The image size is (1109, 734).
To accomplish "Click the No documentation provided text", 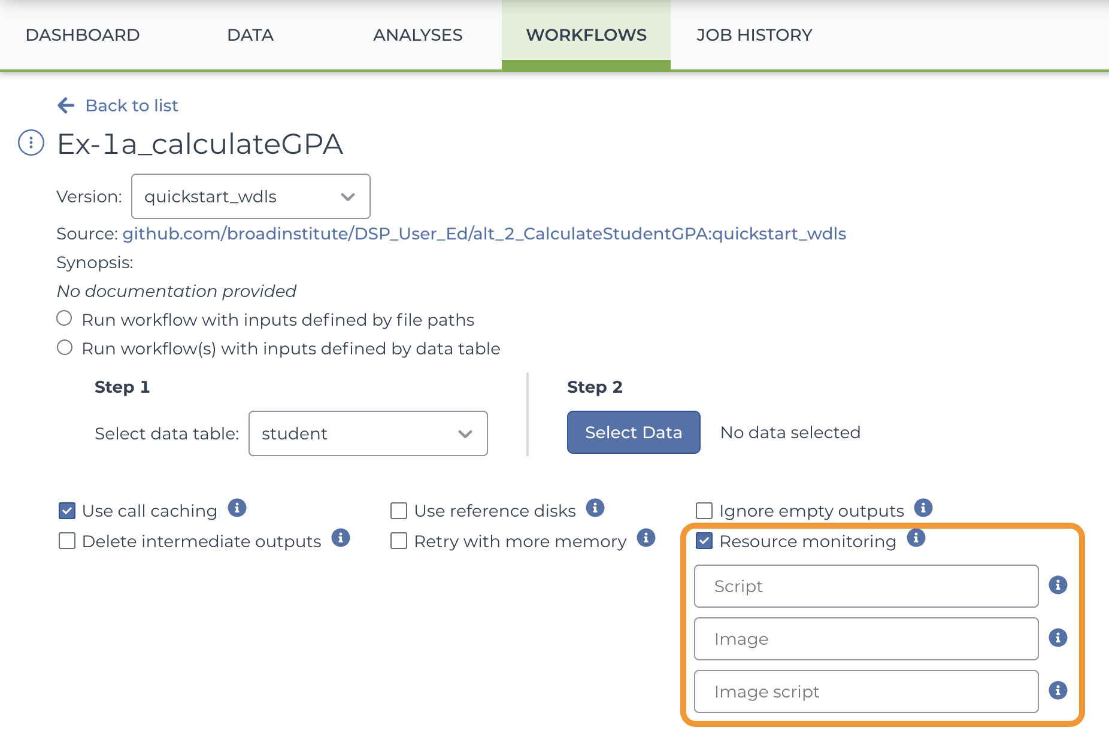I will coord(176,291).
